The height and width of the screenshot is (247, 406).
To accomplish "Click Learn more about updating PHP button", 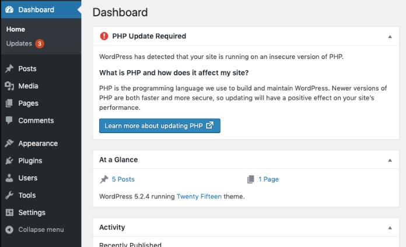I will click(159, 126).
